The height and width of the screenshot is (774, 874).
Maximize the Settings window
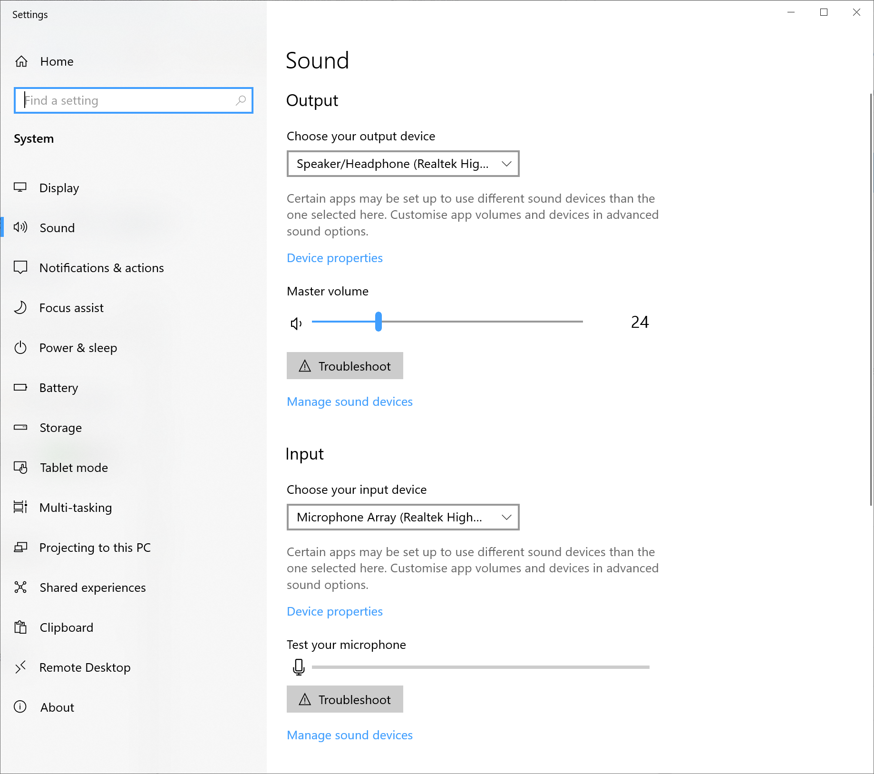(824, 12)
